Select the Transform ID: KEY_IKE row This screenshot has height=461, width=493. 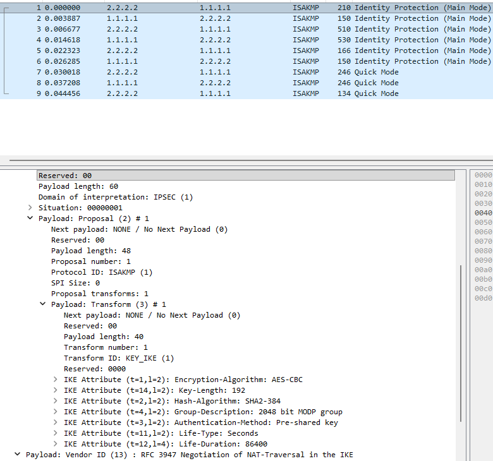[118, 358]
